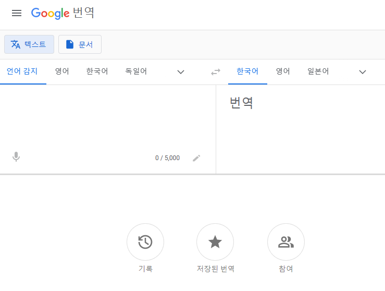The height and width of the screenshot is (291, 385).
Task: Choose 언어 감지 as source language
Action: pyautogui.click(x=22, y=71)
